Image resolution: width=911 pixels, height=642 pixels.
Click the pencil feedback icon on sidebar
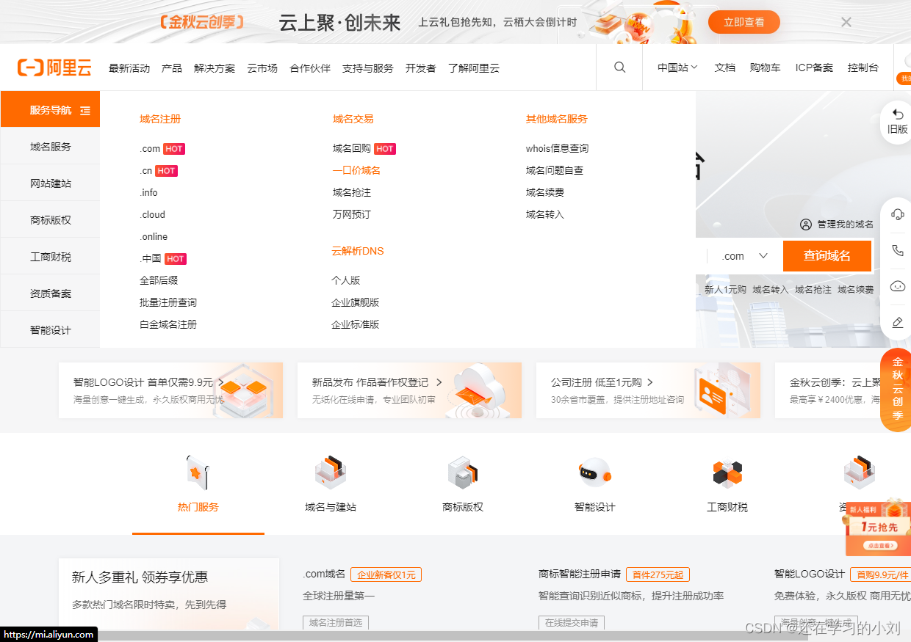click(897, 322)
